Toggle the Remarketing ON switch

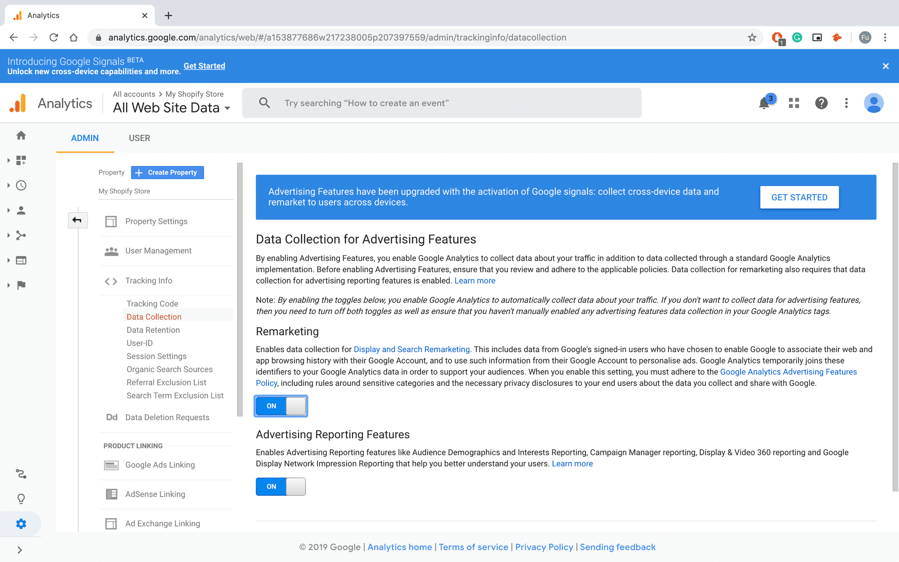[x=281, y=406]
